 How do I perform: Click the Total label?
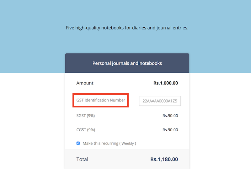pyautogui.click(x=82, y=159)
